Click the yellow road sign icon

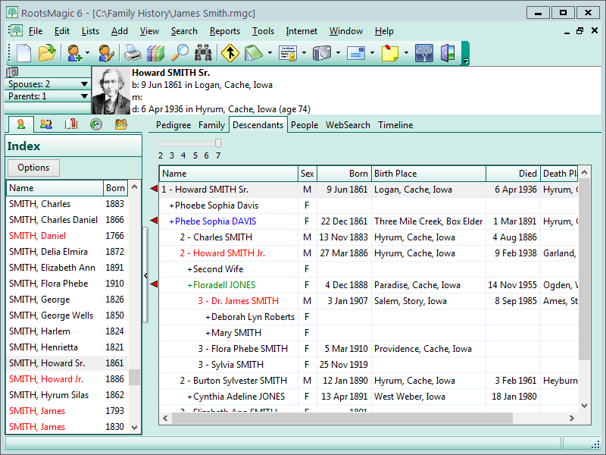coord(229,53)
